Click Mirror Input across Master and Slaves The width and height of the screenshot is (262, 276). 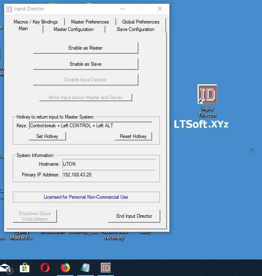click(x=86, y=98)
